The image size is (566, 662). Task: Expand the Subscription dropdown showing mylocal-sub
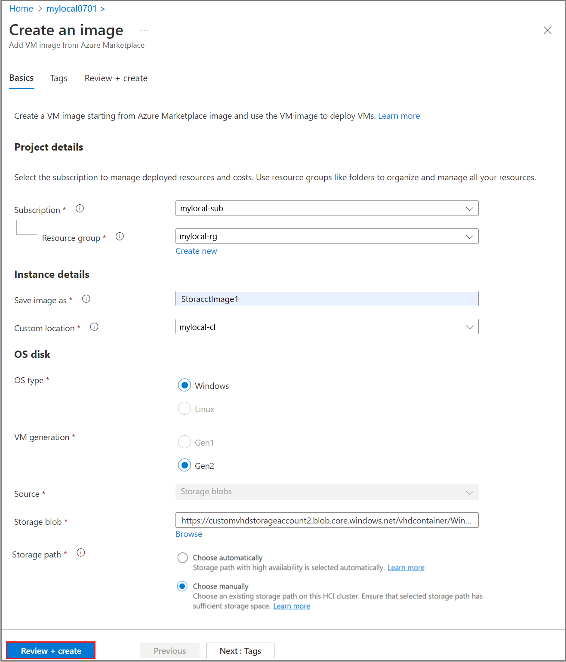[327, 209]
